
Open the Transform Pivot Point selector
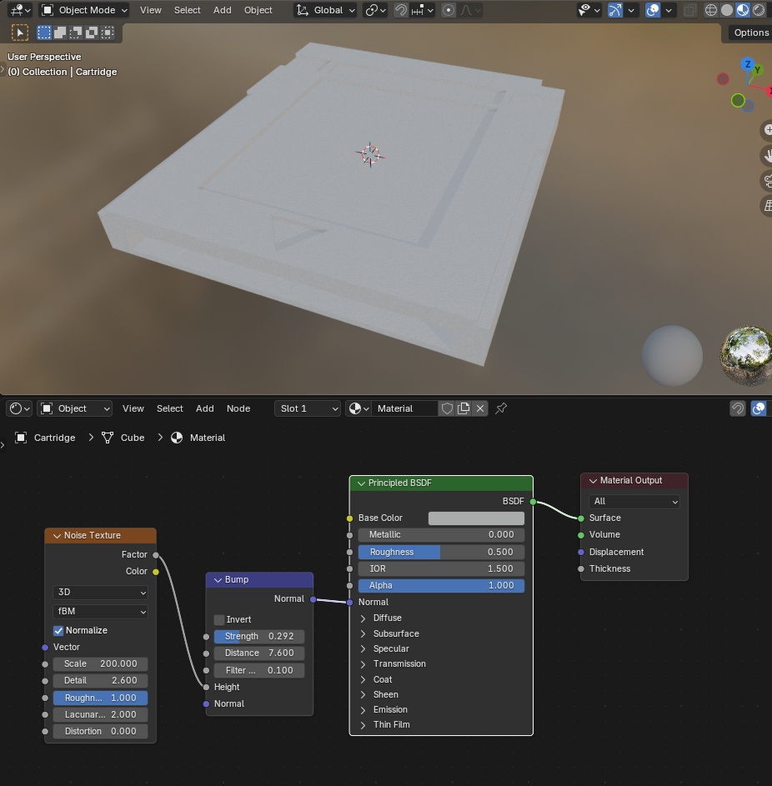point(372,10)
